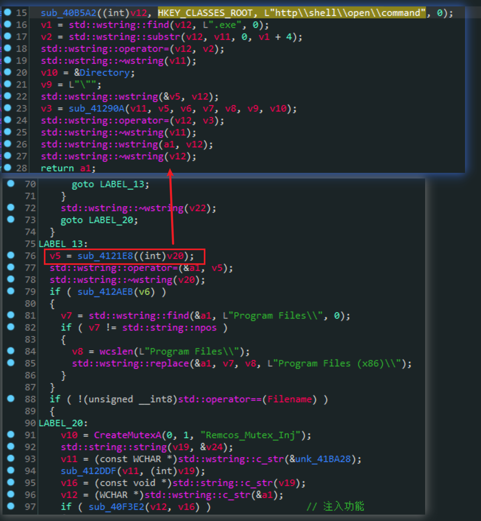Screen dimensions: 481x521
Task: Open function sub_40B5A2 on line 15
Action: coord(69,13)
